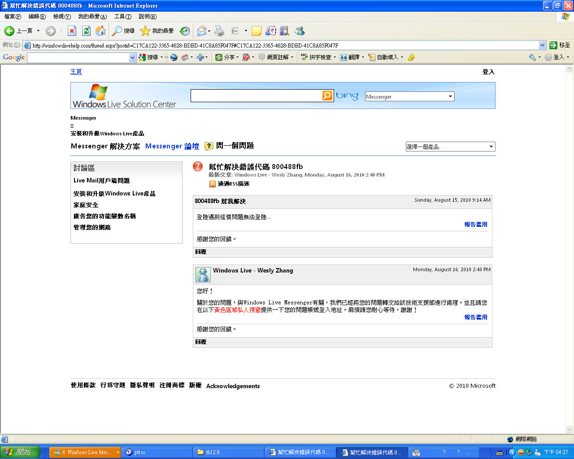
Task: Click the Messenger forum link
Action: tap(172, 146)
